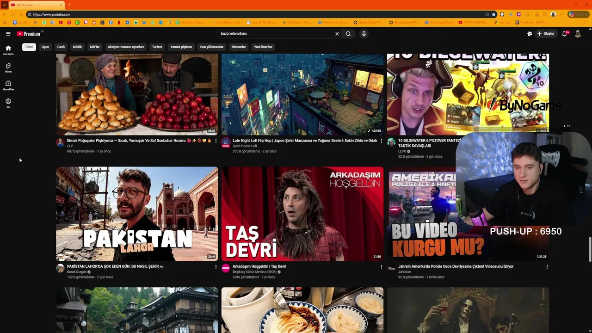Open Quiet House Lofi channel avatar
Image resolution: width=592 pixels, height=333 pixels.
(x=226, y=142)
